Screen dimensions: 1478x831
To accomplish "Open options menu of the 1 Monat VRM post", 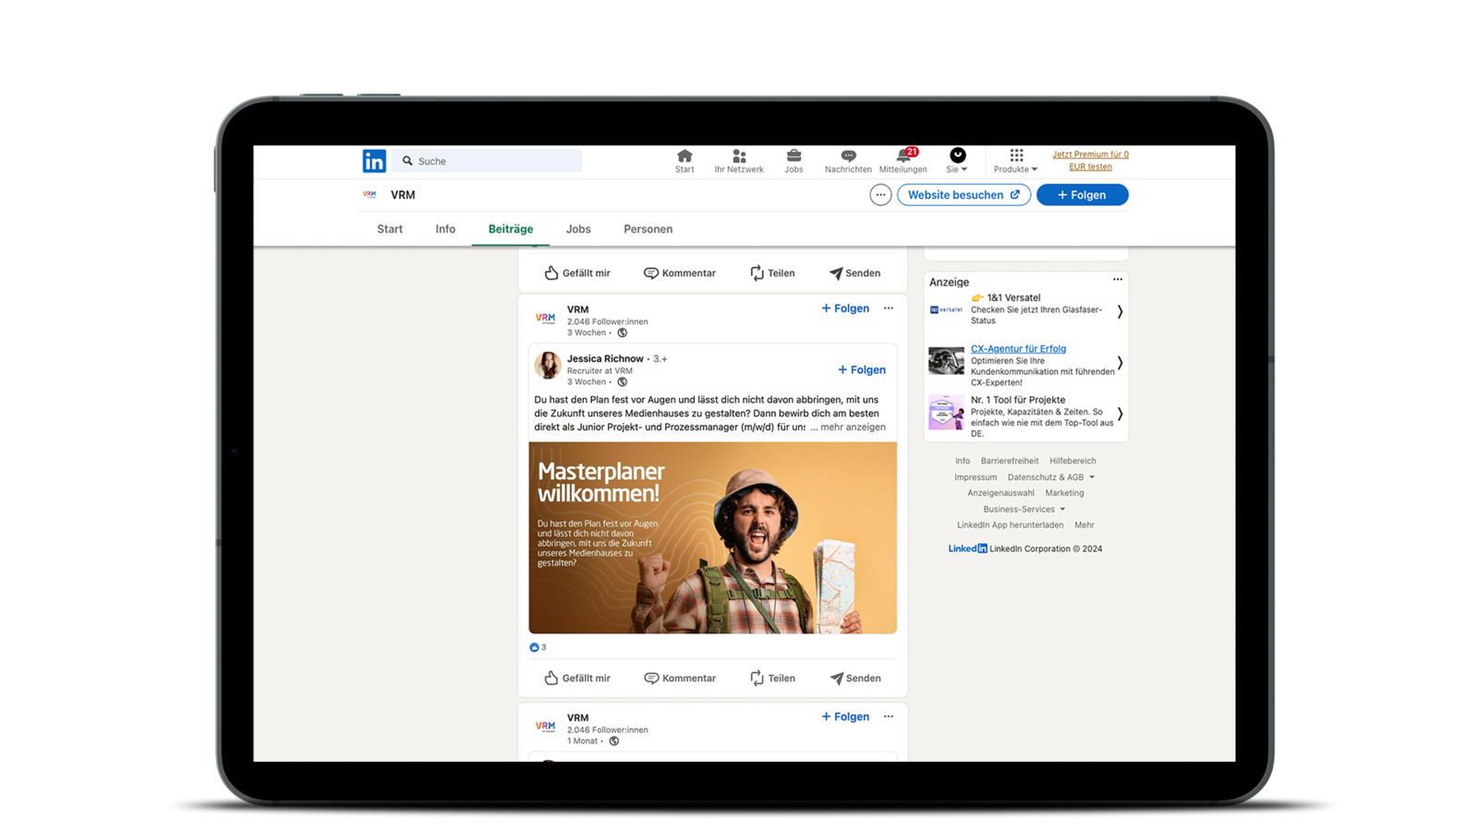I will [889, 717].
